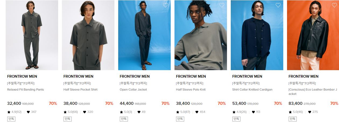Image resolution: width=339 pixels, height=129 pixels.
Task: Click the black heart icon beside 347 likes
Action: click(x=28, y=112)
